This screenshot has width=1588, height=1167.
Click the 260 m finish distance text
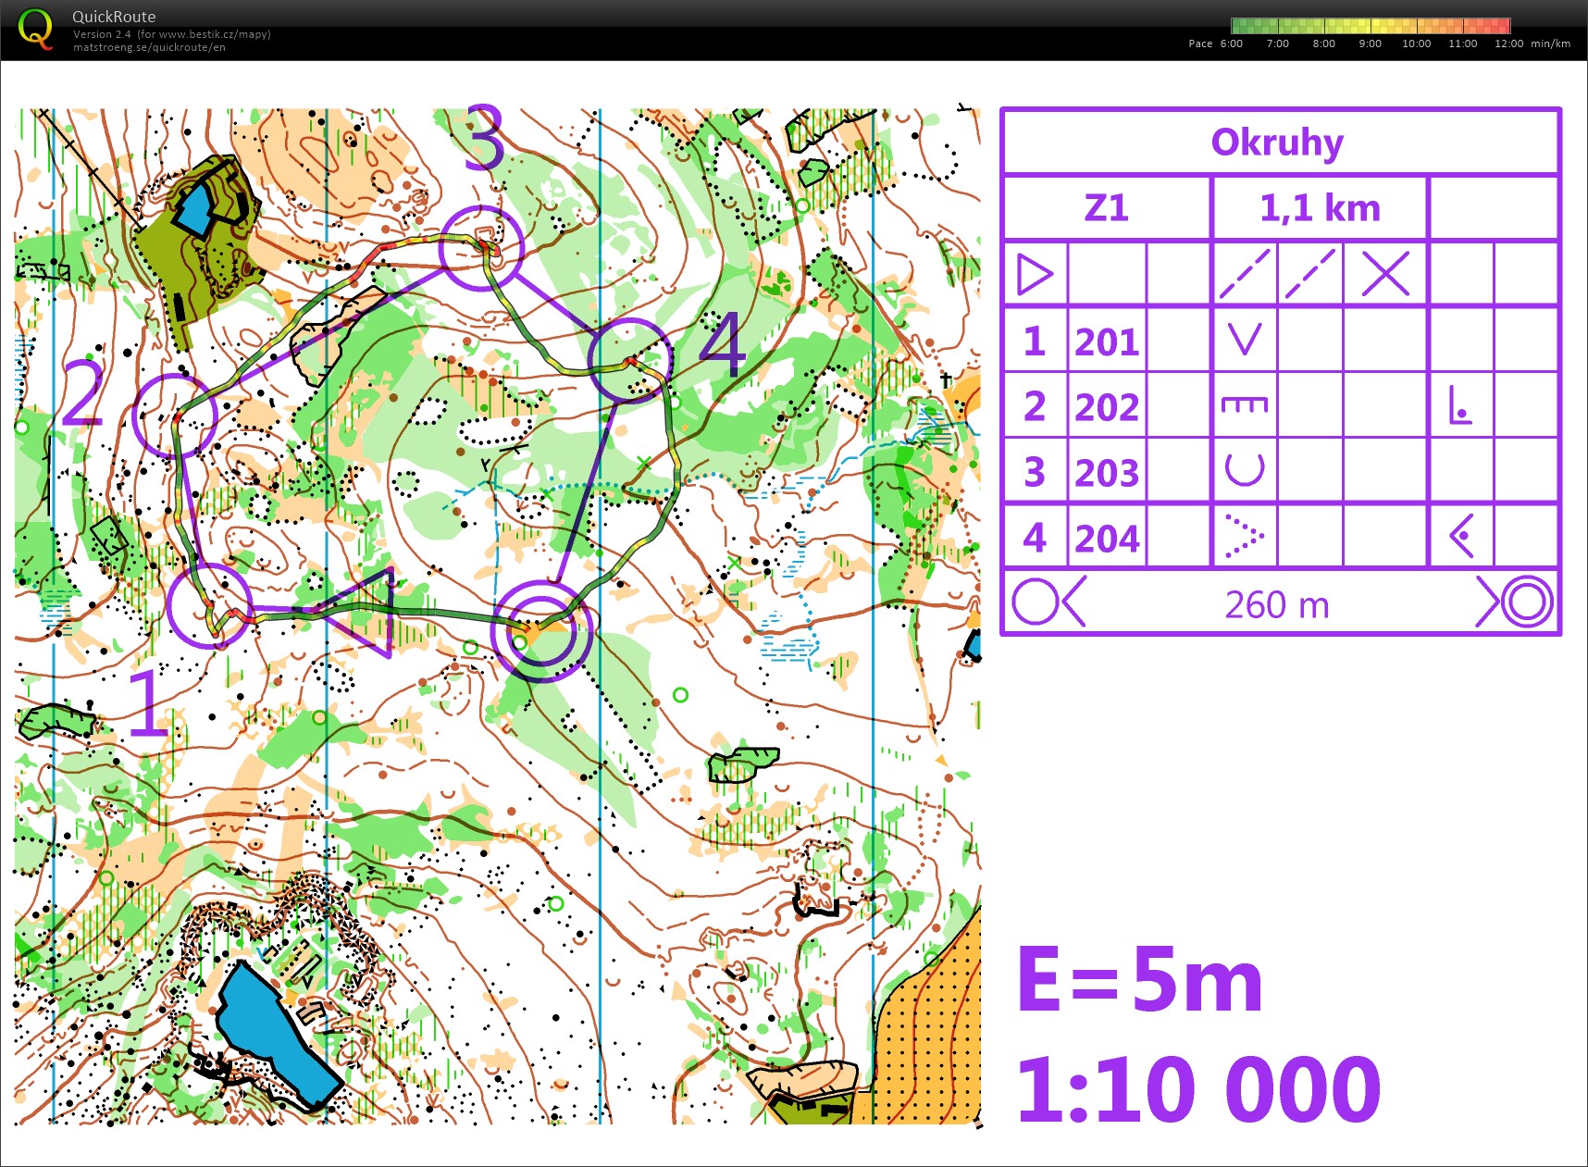point(1277,605)
